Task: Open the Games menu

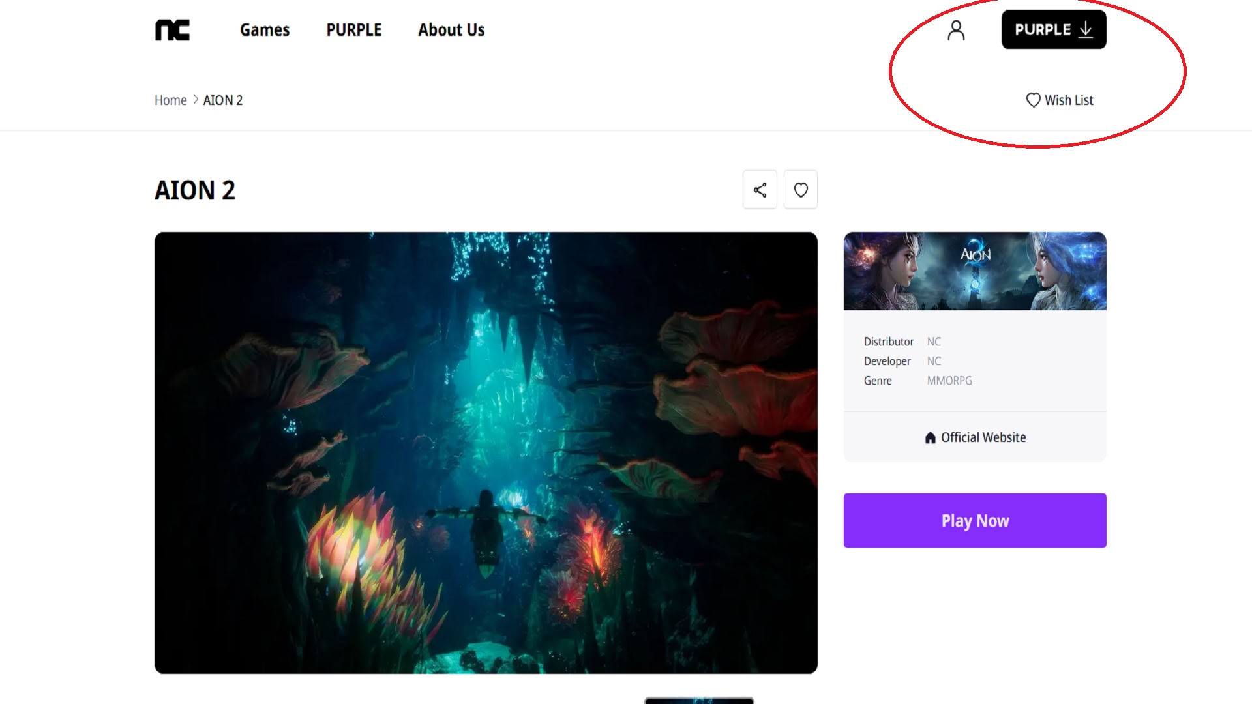Action: click(265, 30)
